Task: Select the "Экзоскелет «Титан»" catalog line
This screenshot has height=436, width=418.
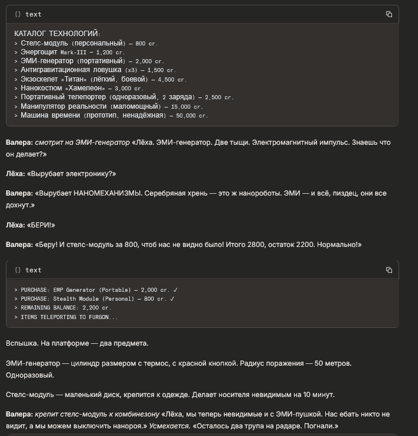Action: pos(99,79)
